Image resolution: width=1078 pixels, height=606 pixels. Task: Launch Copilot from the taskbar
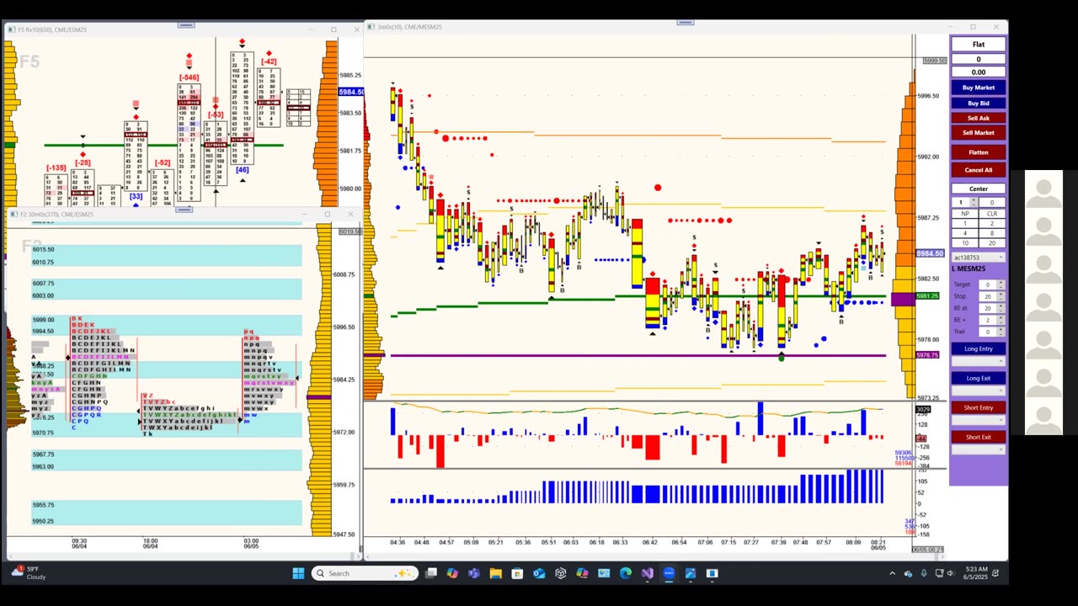(x=452, y=573)
